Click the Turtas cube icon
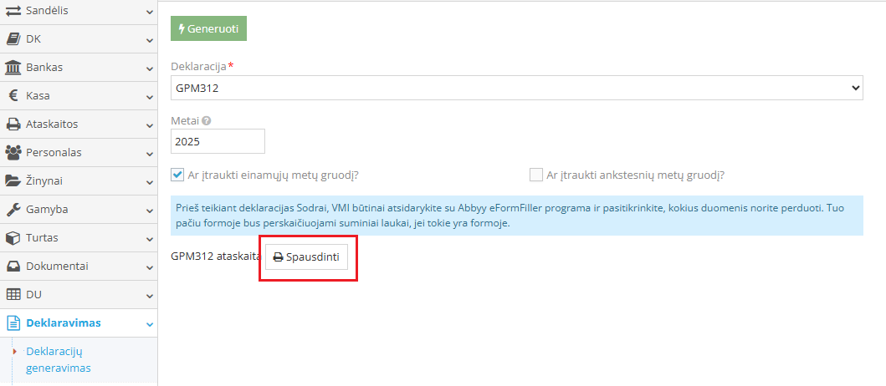The height and width of the screenshot is (386, 886). (x=13, y=238)
